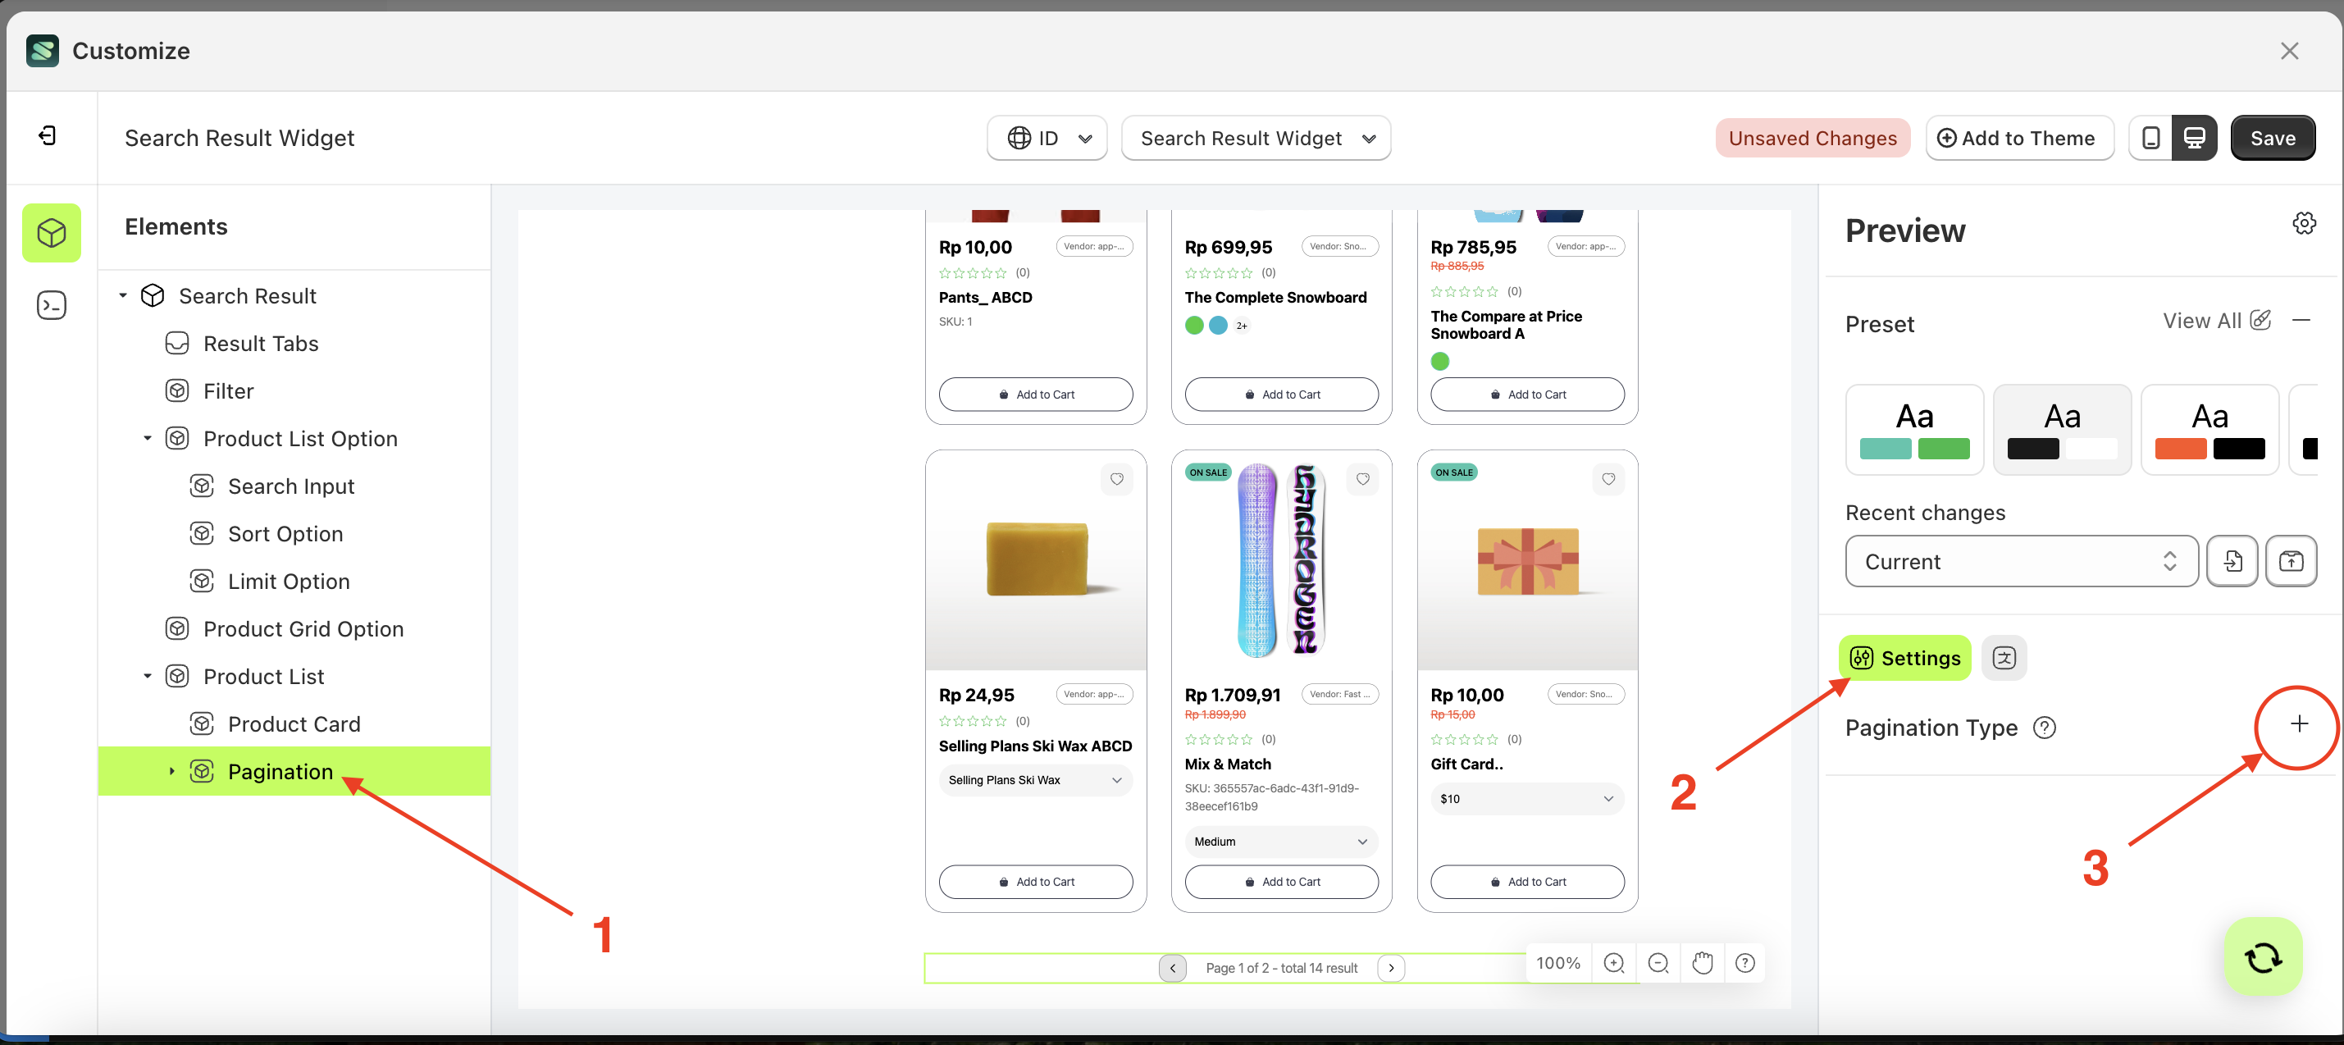2344x1045 pixels.
Task: Click Add to Theme button
Action: [x=2018, y=139]
